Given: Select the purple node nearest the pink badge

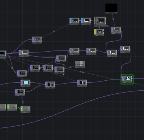Looking at the screenshot, I should [59, 70].
